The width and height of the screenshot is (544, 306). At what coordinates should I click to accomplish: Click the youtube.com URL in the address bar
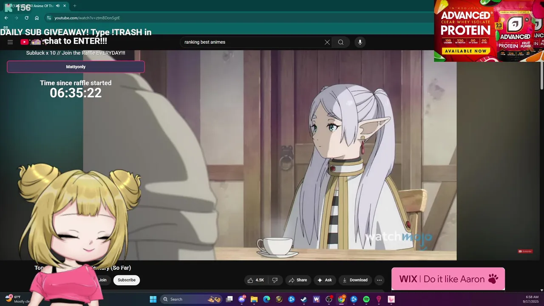[87, 18]
